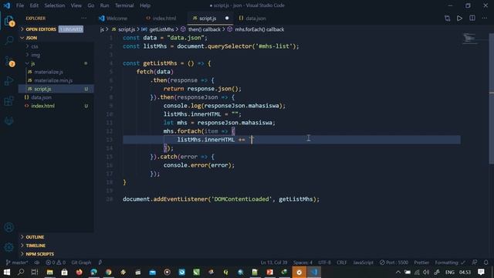Screen dimensions: 494x278
Task: Click Ln 13, Col 39 cursor position
Action: point(274,263)
